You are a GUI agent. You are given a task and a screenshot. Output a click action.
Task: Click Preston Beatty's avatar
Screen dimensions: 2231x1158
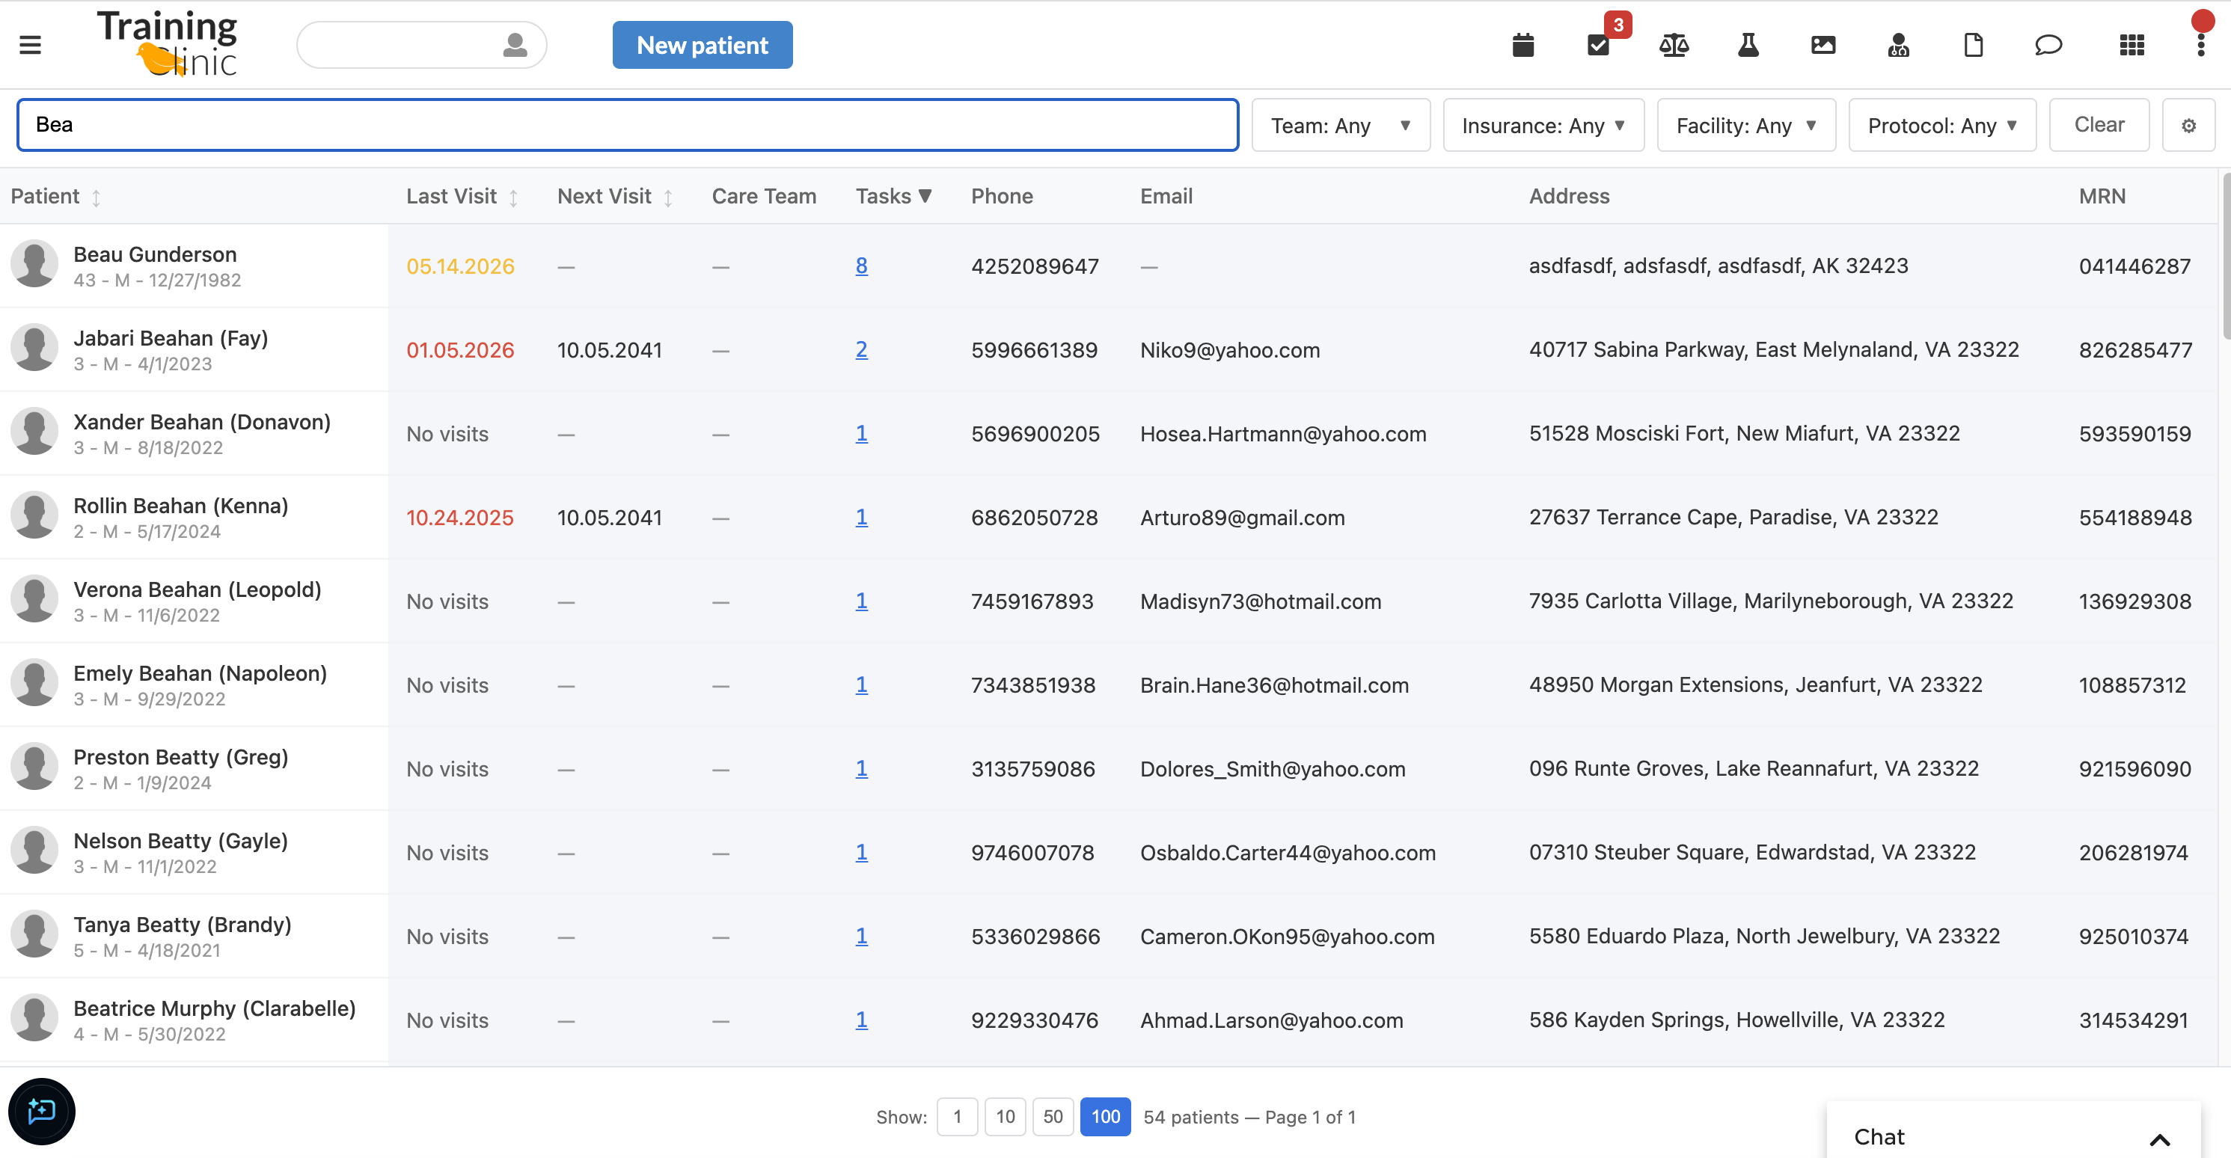click(x=34, y=767)
